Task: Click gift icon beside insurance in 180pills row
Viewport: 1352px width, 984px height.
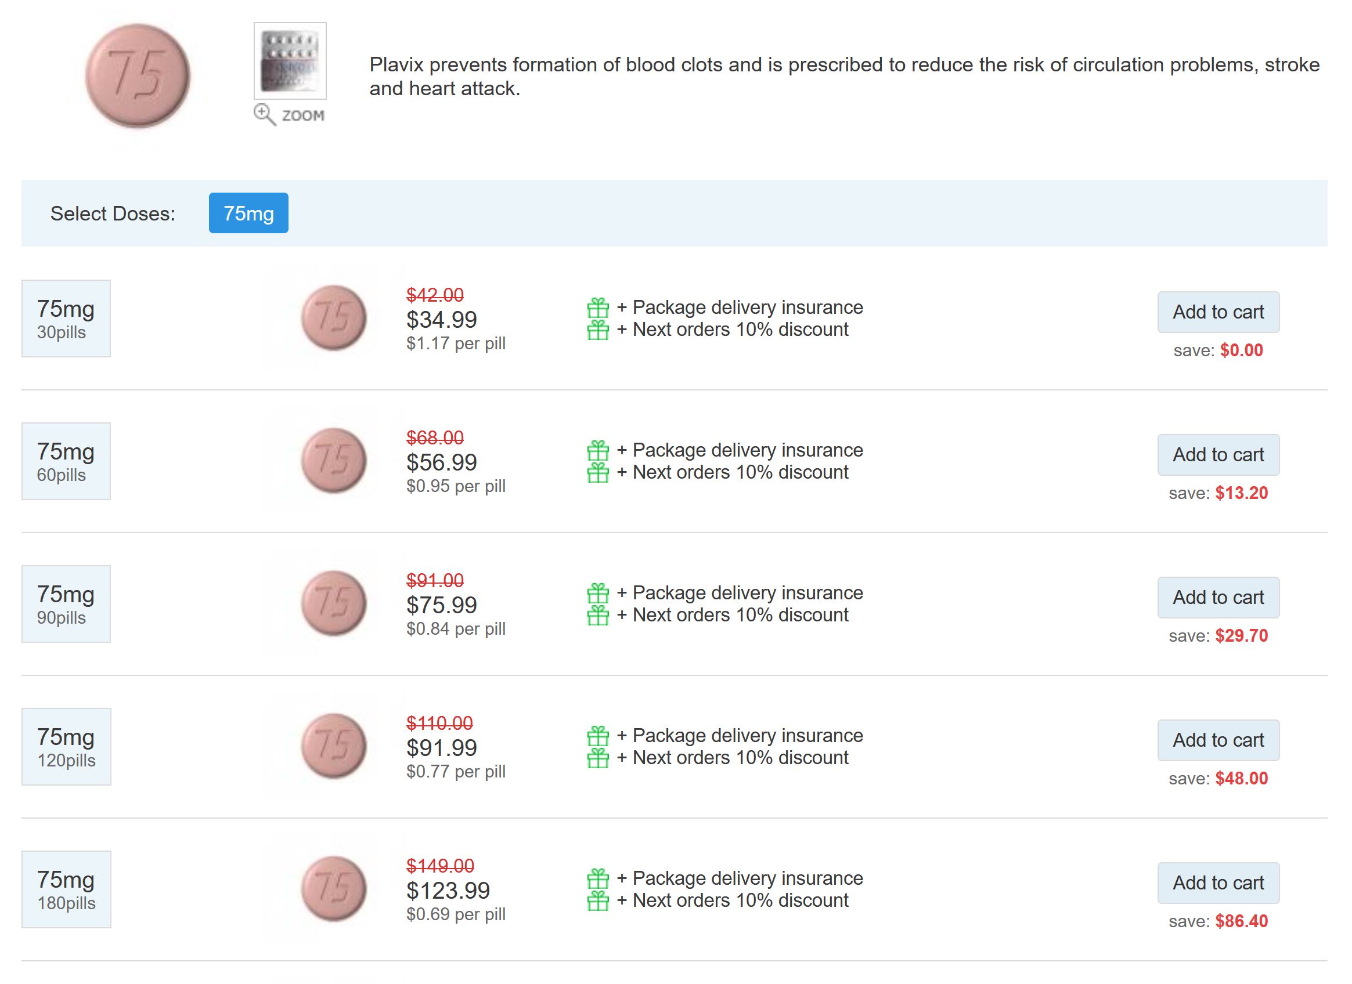Action: point(598,878)
